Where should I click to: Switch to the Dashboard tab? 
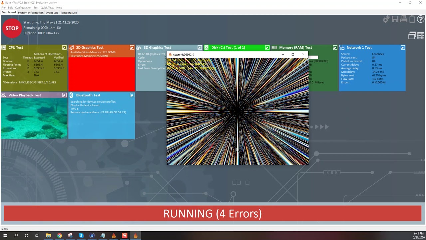[x=9, y=12]
